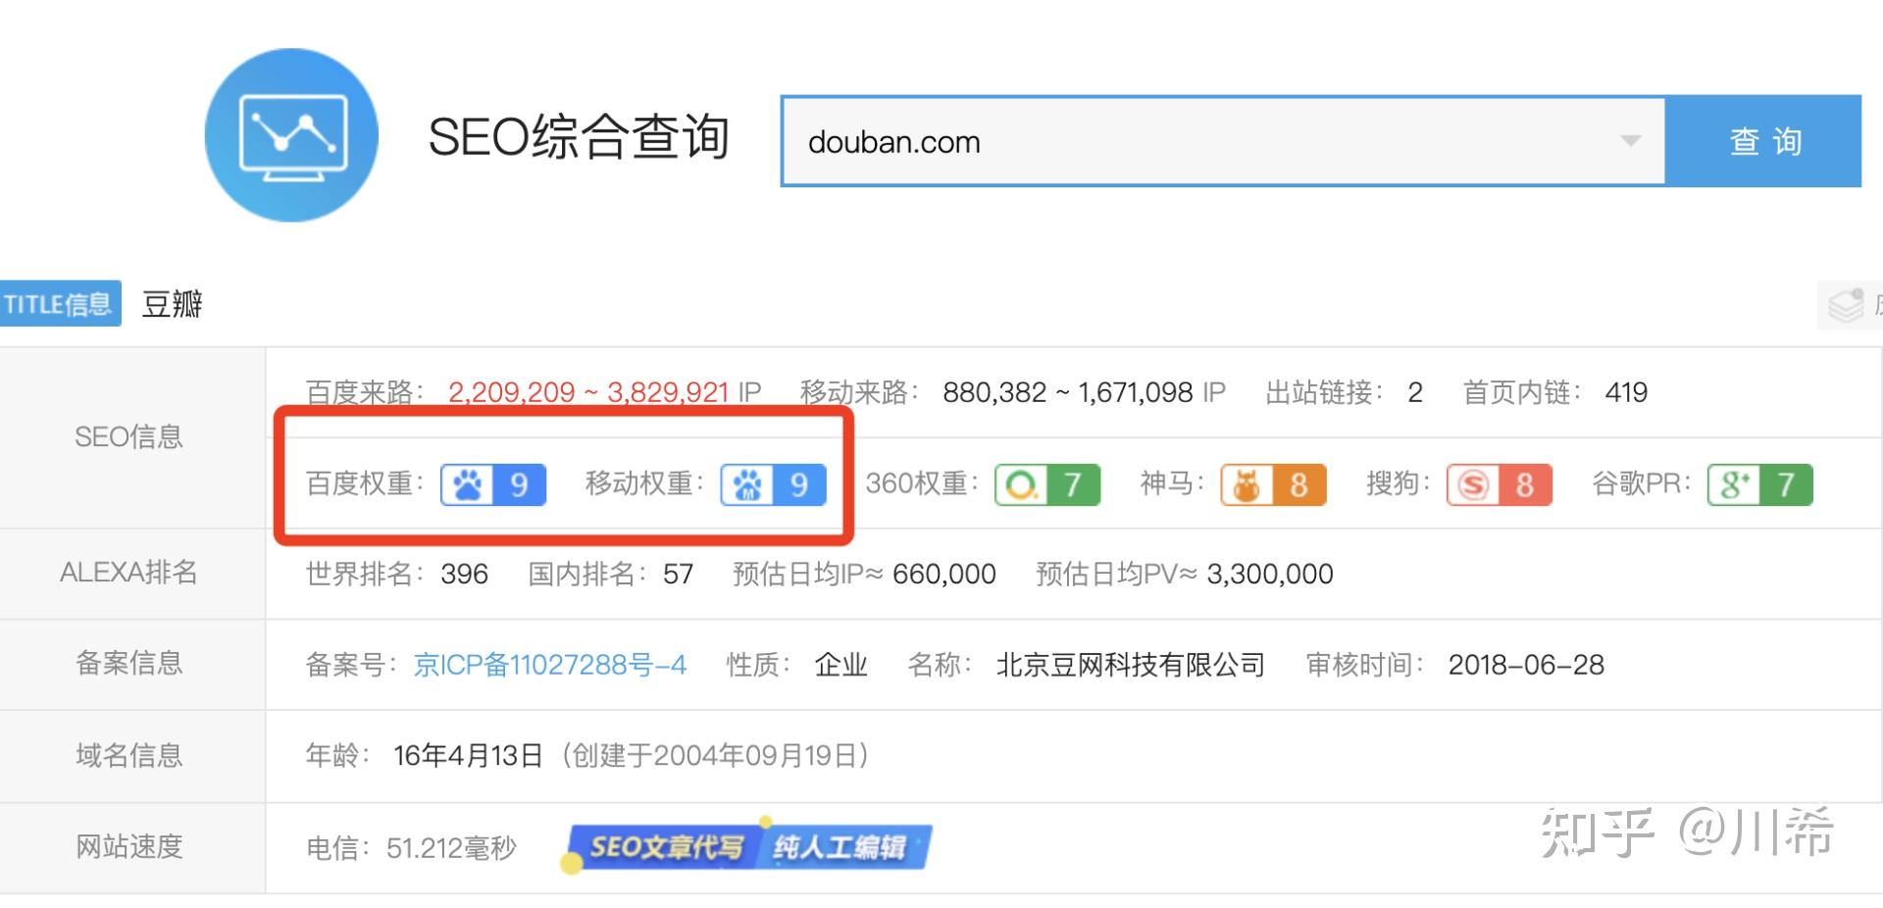Click the ALEXA排名 row header

pos(128,572)
